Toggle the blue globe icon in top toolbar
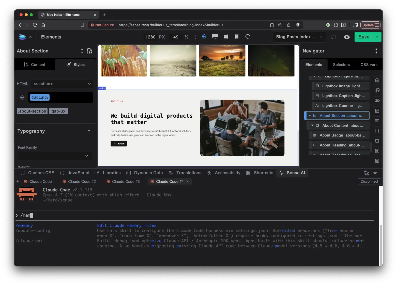Image resolution: width=397 pixels, height=285 pixels. point(204,36)
